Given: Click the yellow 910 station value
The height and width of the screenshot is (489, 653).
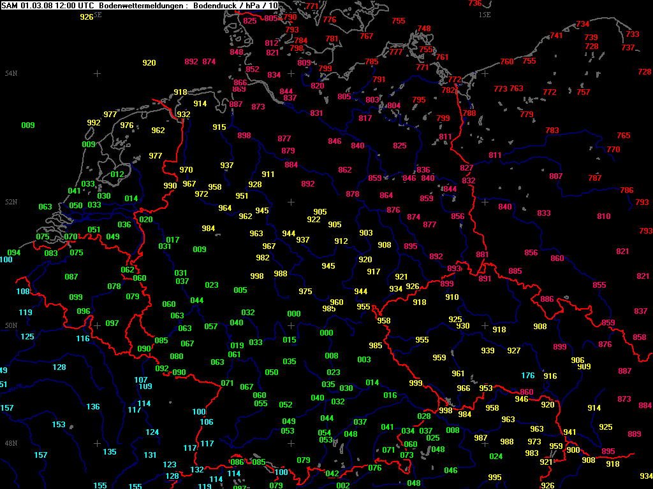Looking at the screenshot, I should 452,297.
